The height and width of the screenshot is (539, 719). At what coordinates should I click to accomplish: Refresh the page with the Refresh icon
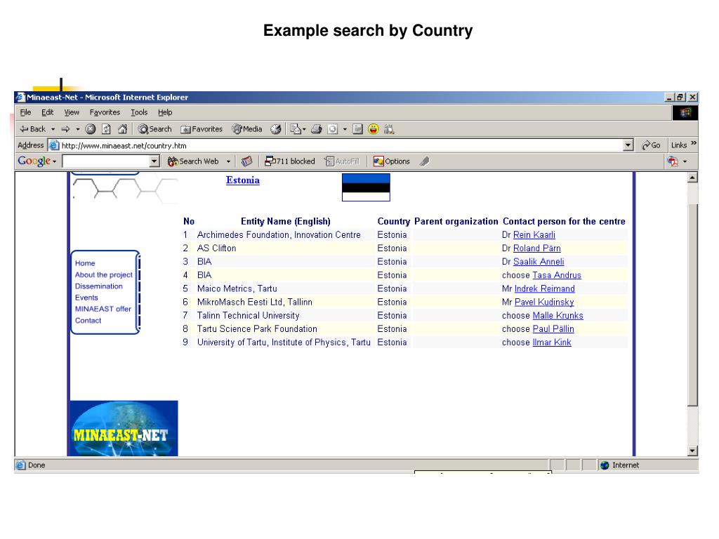107,129
